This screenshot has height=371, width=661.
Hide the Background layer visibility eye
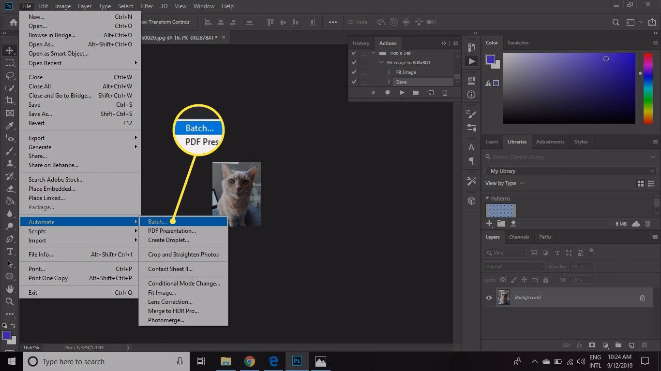(489, 298)
